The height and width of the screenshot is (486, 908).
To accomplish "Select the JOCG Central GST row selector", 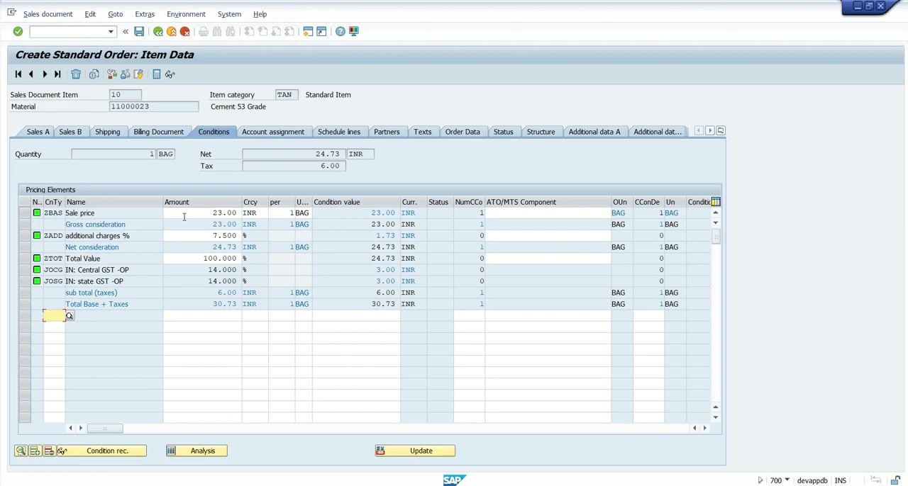I will click(25, 270).
